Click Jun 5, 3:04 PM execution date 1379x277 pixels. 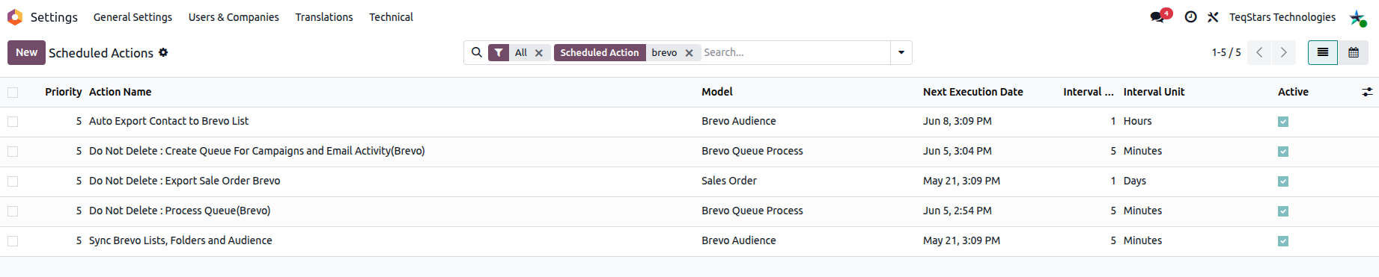click(x=957, y=151)
